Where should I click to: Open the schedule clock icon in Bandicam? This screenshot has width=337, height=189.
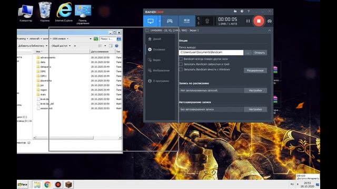(242, 11)
